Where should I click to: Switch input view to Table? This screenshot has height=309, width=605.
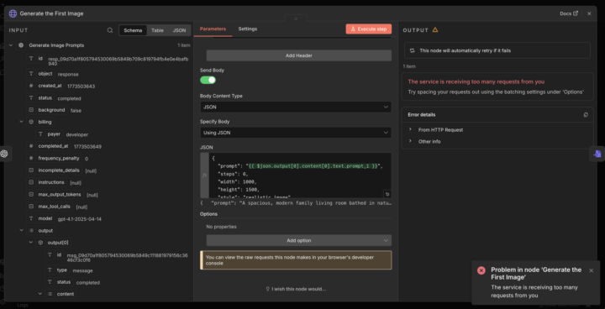coord(157,30)
